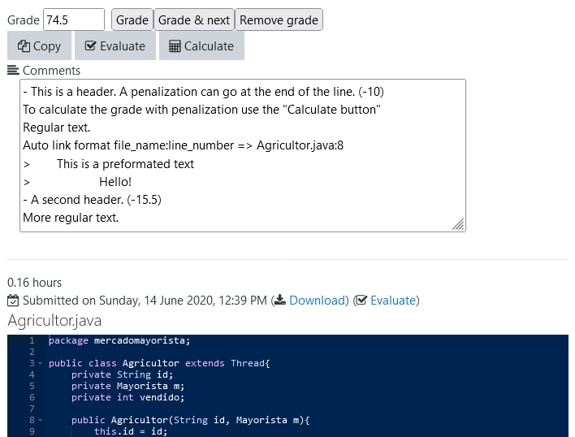
Task: Click the Grade input field showing 74.5
Action: (74, 19)
